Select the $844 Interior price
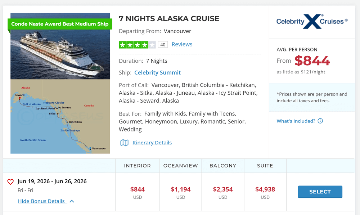This screenshot has height=215, width=360. point(138,189)
